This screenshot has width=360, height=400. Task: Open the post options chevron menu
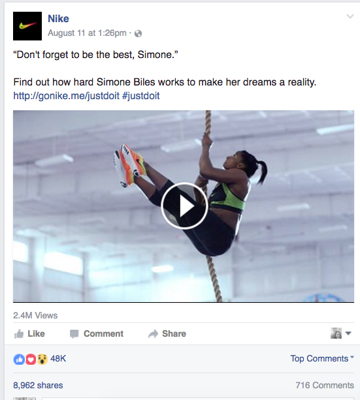point(350,16)
